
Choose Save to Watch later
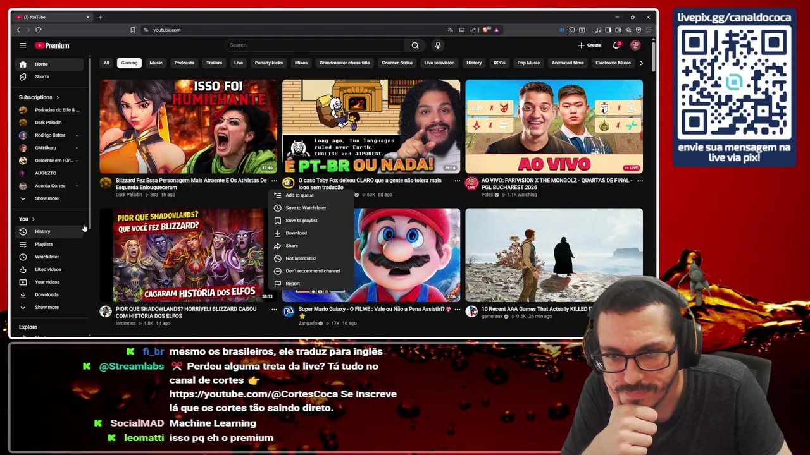pos(310,208)
